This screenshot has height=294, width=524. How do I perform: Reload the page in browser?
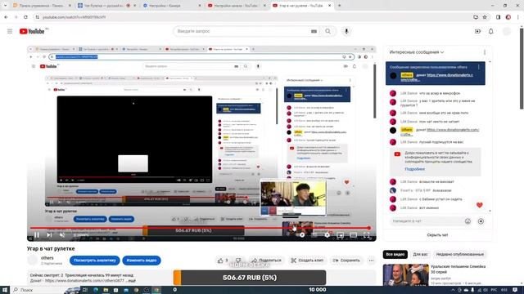(25, 17)
